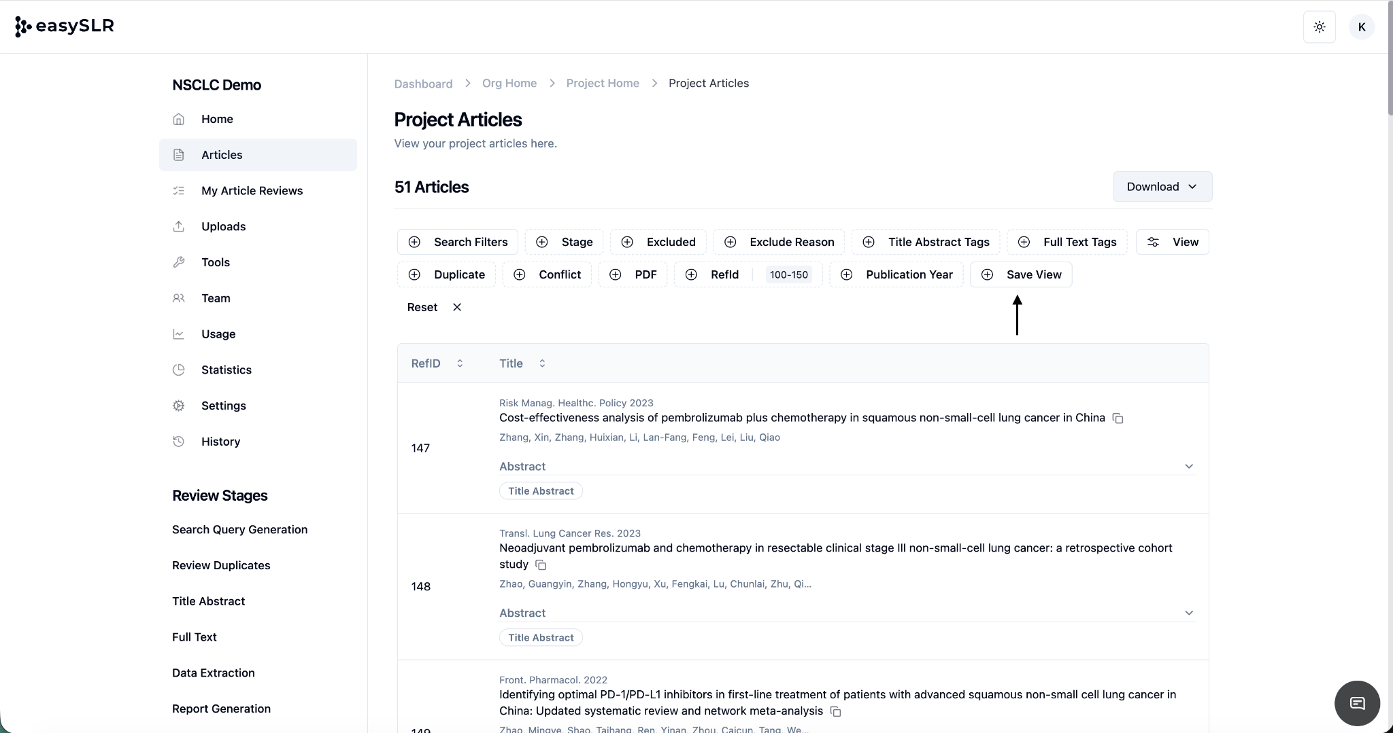1393x733 pixels.
Task: Open Statistics from the sidebar
Action: coord(226,370)
